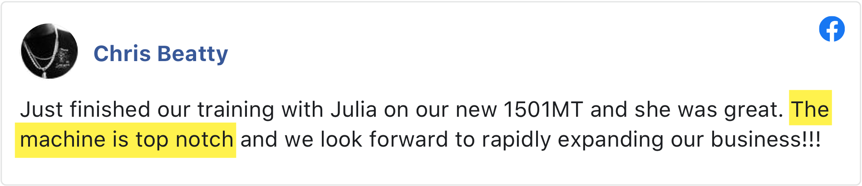Image resolution: width=862 pixels, height=186 pixels.
Task: Click the word "training" in the review
Action: 236,110
